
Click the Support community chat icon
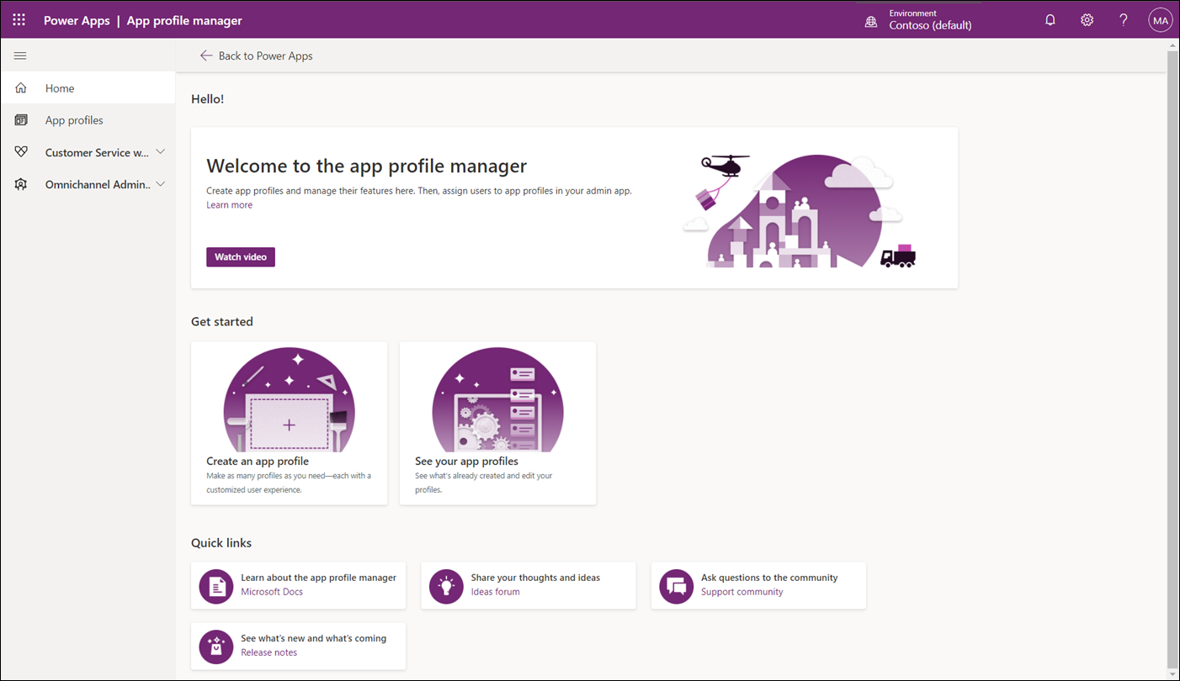pyautogui.click(x=676, y=586)
